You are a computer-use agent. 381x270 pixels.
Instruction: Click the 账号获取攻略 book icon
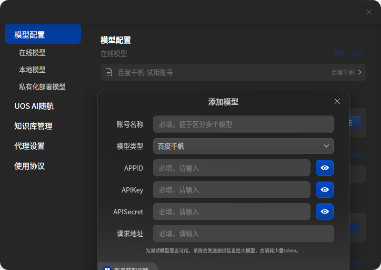(x=107, y=268)
